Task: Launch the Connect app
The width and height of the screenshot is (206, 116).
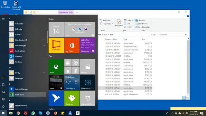Action: click(27, 56)
